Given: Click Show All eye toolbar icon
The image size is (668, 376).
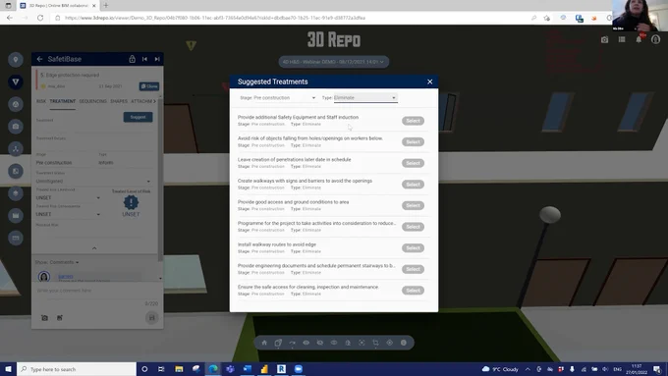Looking at the screenshot, I should point(306,343).
